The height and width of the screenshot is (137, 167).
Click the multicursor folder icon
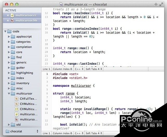13,93
